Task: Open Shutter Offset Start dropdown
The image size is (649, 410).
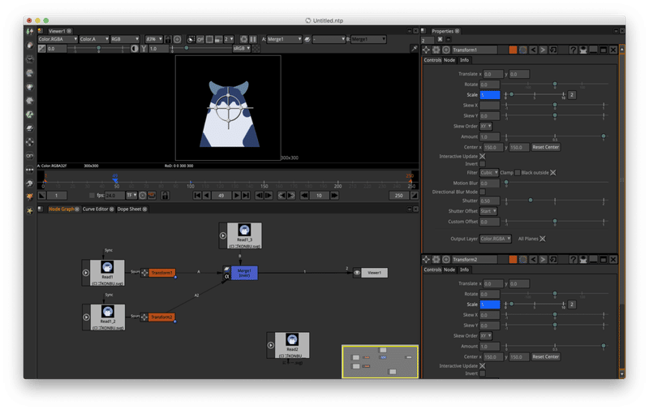Action: [x=488, y=211]
